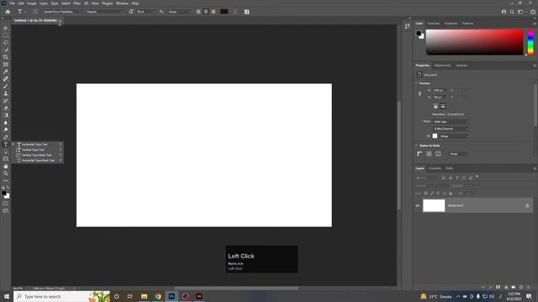Click the lock icon on Background layer
Screen dimensions: 538x302
(x=527, y=206)
